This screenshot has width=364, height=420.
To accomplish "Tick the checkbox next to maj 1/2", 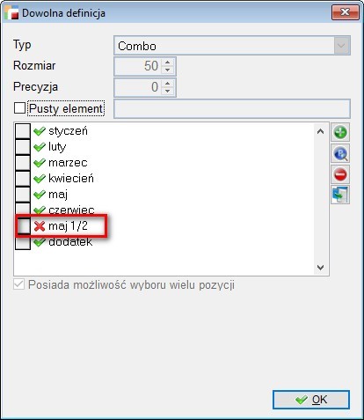I will pyautogui.click(x=23, y=226).
